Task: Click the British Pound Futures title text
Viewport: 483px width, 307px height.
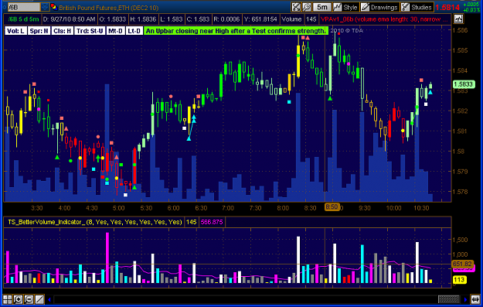Action: click(109, 8)
